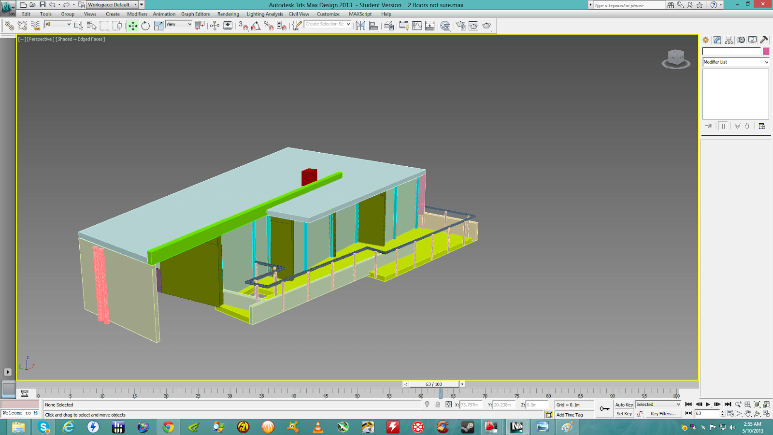This screenshot has height=435, width=773.
Task: Select the Select and Rotate tool
Action: 145,26
